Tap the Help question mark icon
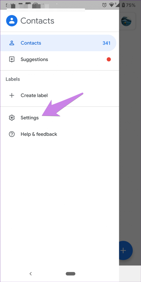141x282 pixels. click(12, 134)
